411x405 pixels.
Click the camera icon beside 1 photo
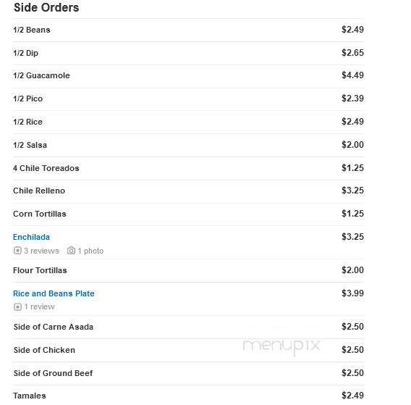click(71, 251)
